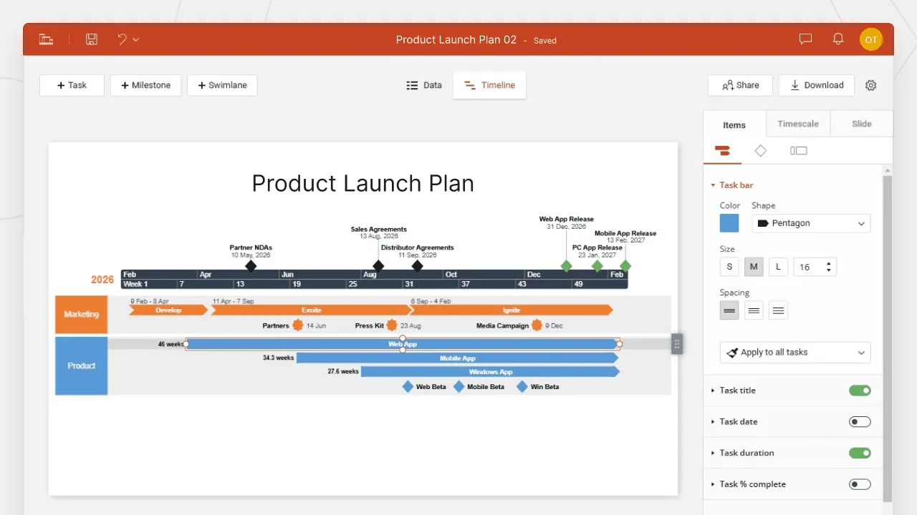Select the milestone diamond icon tab

[760, 150]
